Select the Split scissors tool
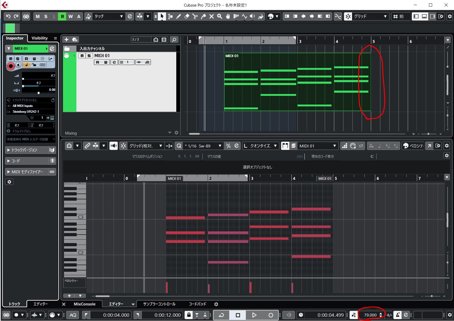454x321 pixels. click(x=195, y=16)
